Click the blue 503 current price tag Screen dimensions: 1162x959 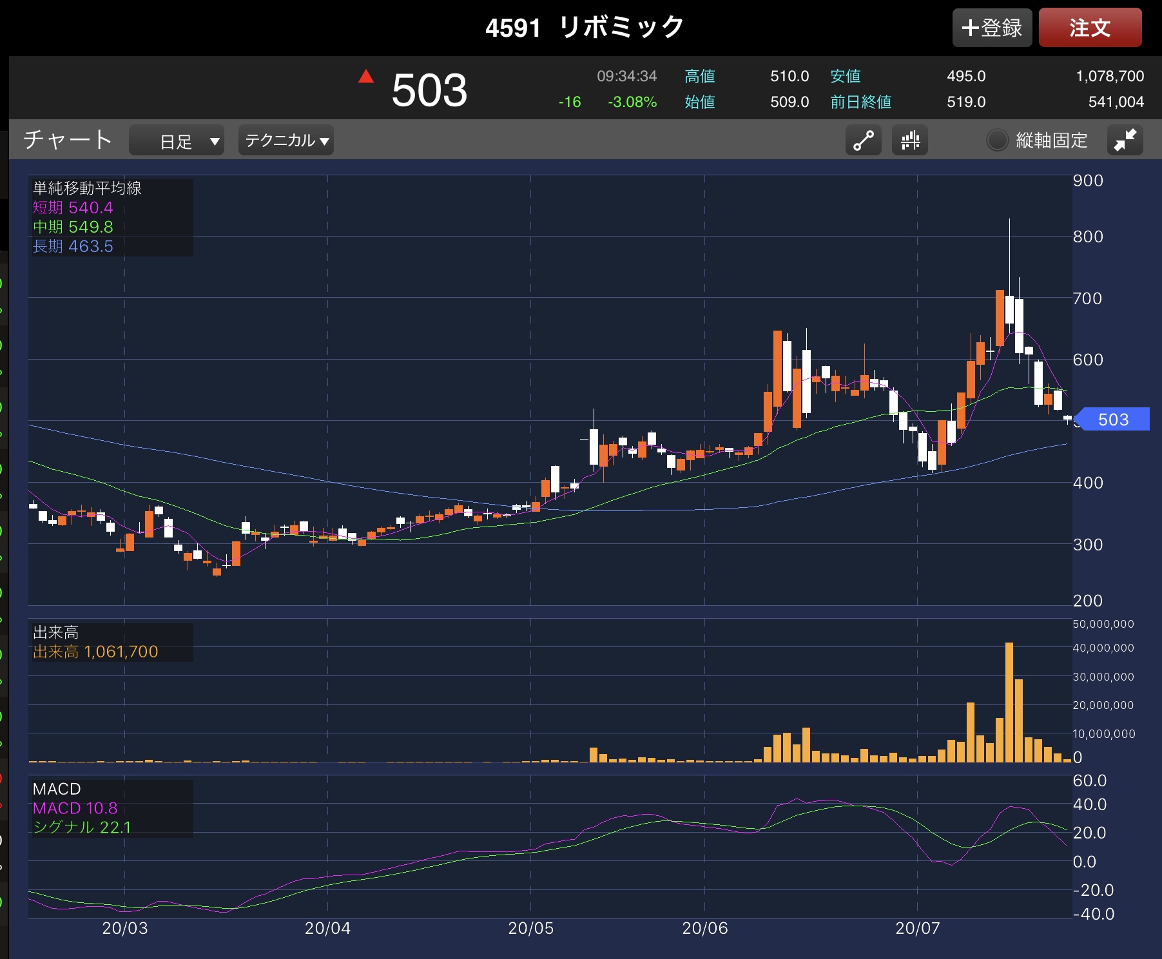[x=1112, y=420]
